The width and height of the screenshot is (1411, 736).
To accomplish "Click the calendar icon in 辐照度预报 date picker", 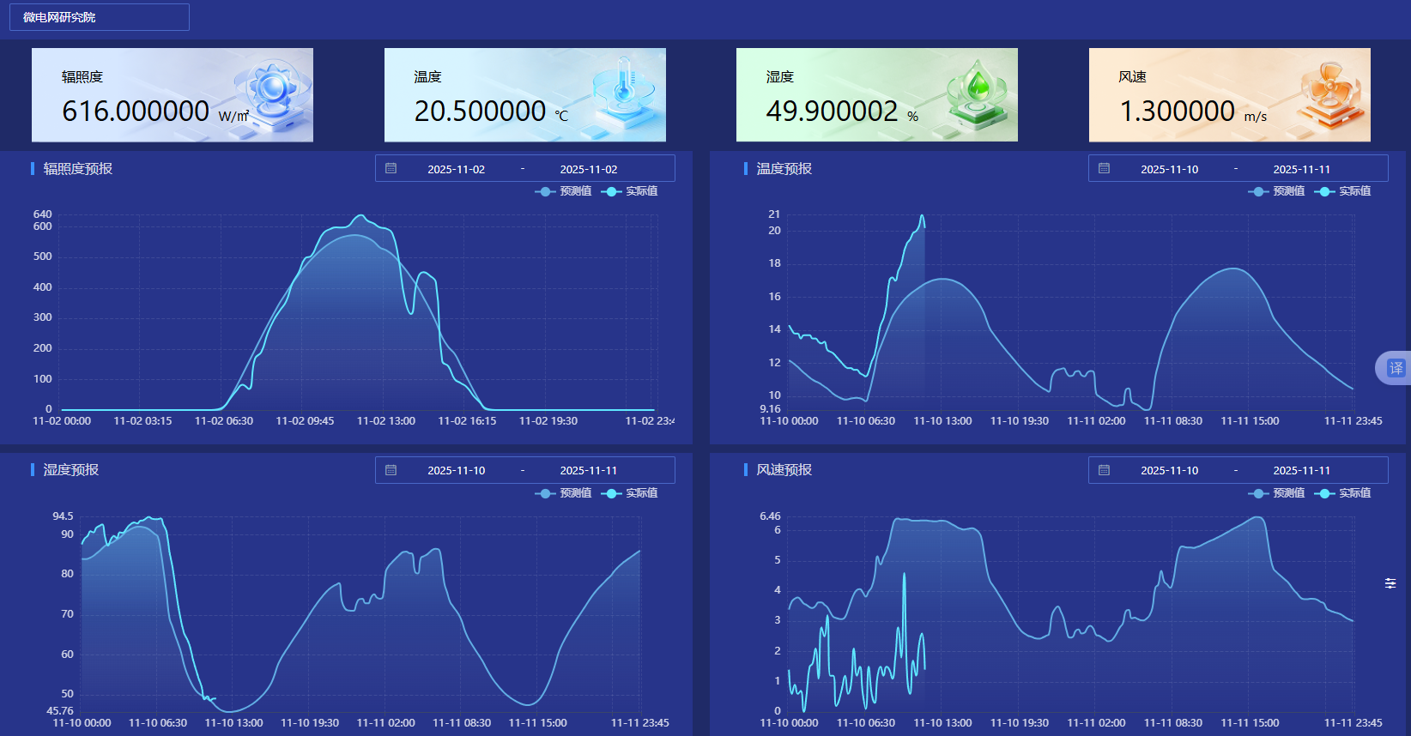I will (x=391, y=169).
